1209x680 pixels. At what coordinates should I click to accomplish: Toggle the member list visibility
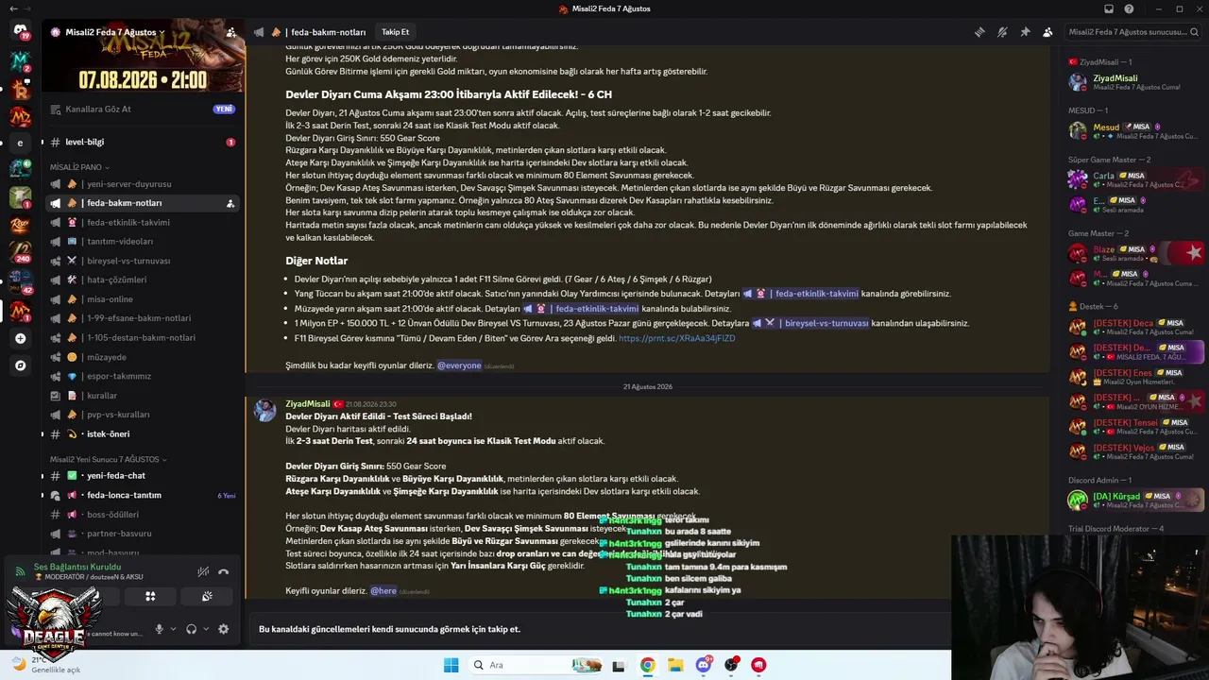point(1047,32)
